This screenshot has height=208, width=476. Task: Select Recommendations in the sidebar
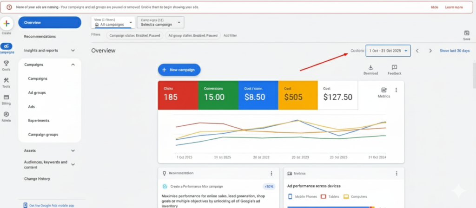(40, 37)
